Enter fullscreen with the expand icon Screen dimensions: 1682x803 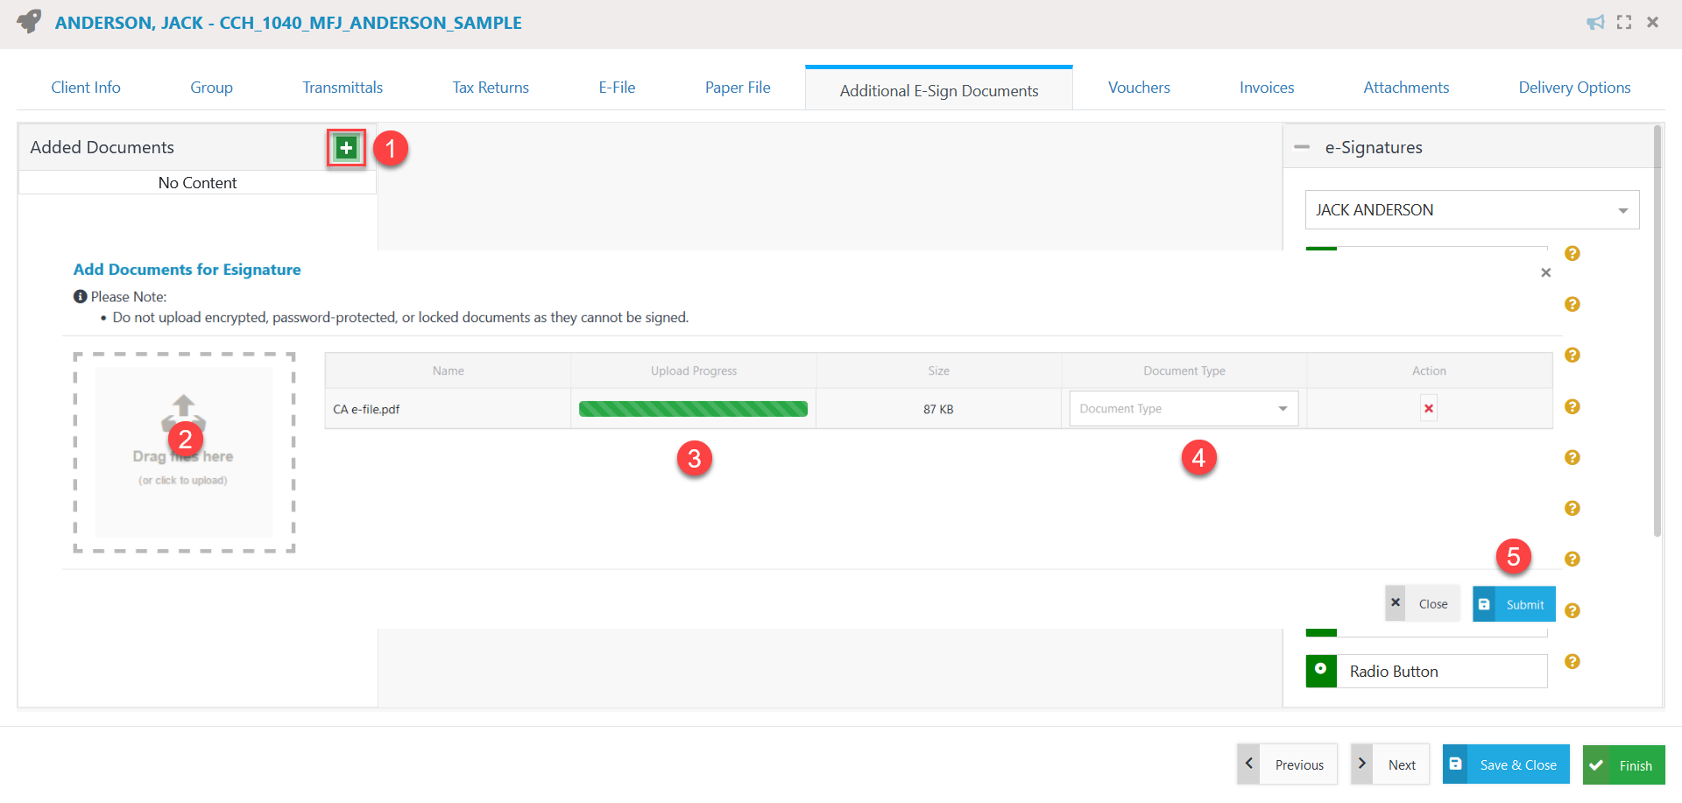(1625, 22)
